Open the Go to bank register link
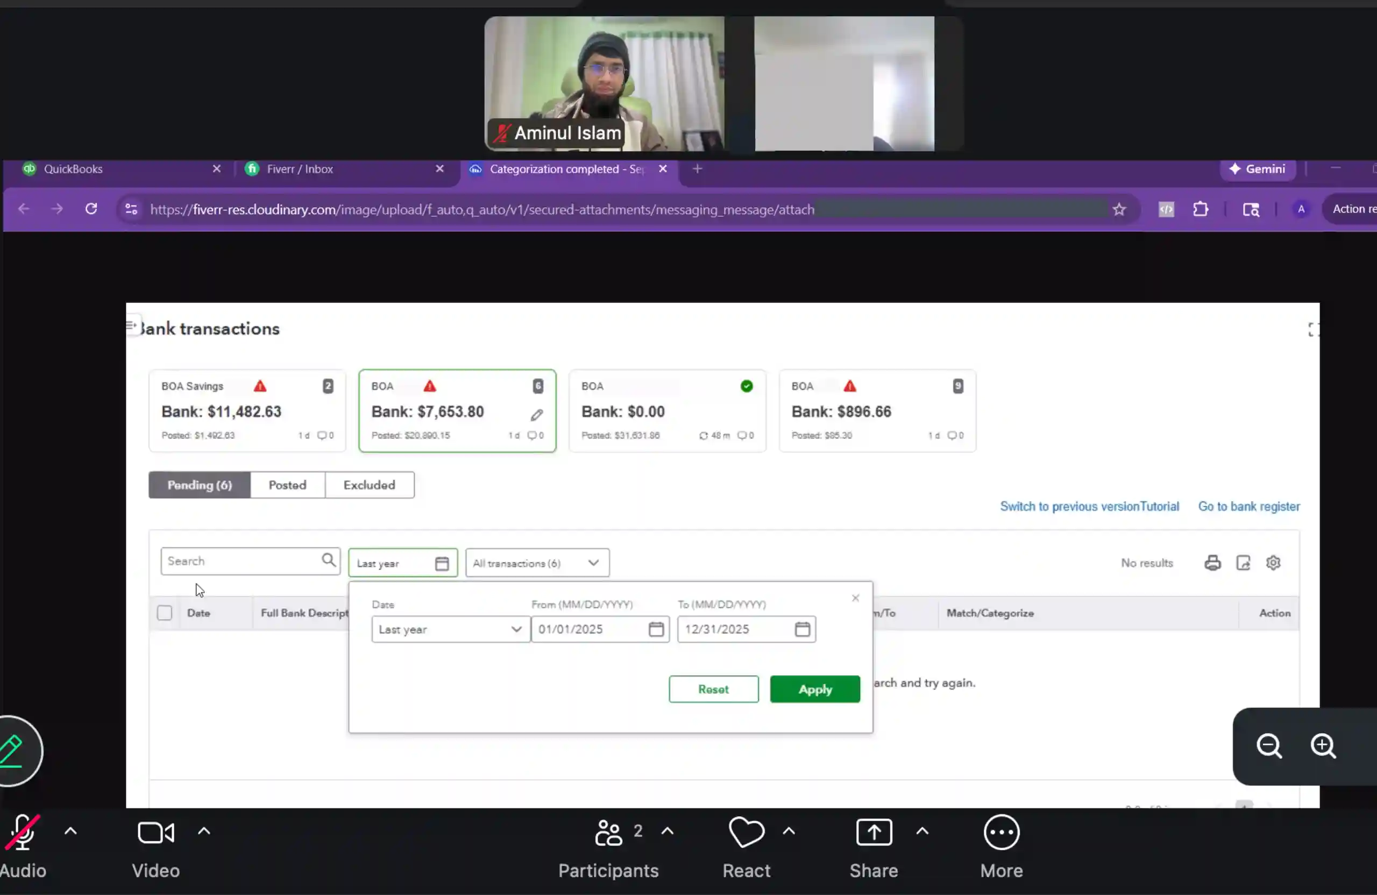The image size is (1377, 895). 1248,506
